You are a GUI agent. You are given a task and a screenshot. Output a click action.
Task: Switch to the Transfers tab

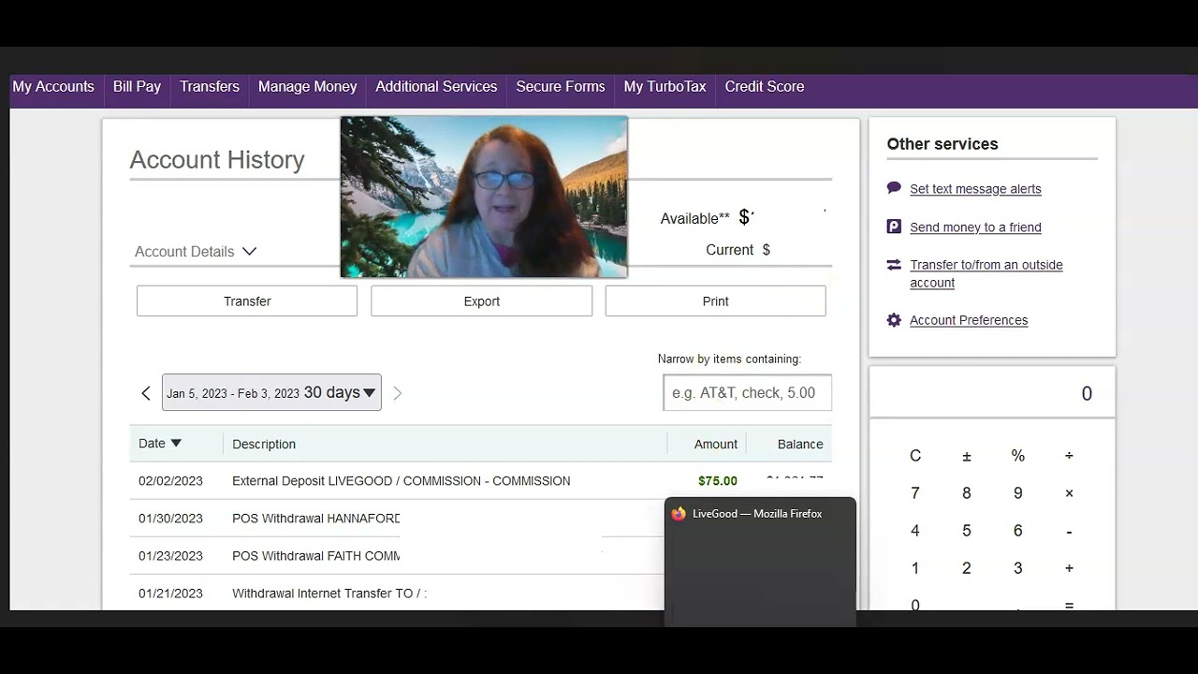click(210, 86)
